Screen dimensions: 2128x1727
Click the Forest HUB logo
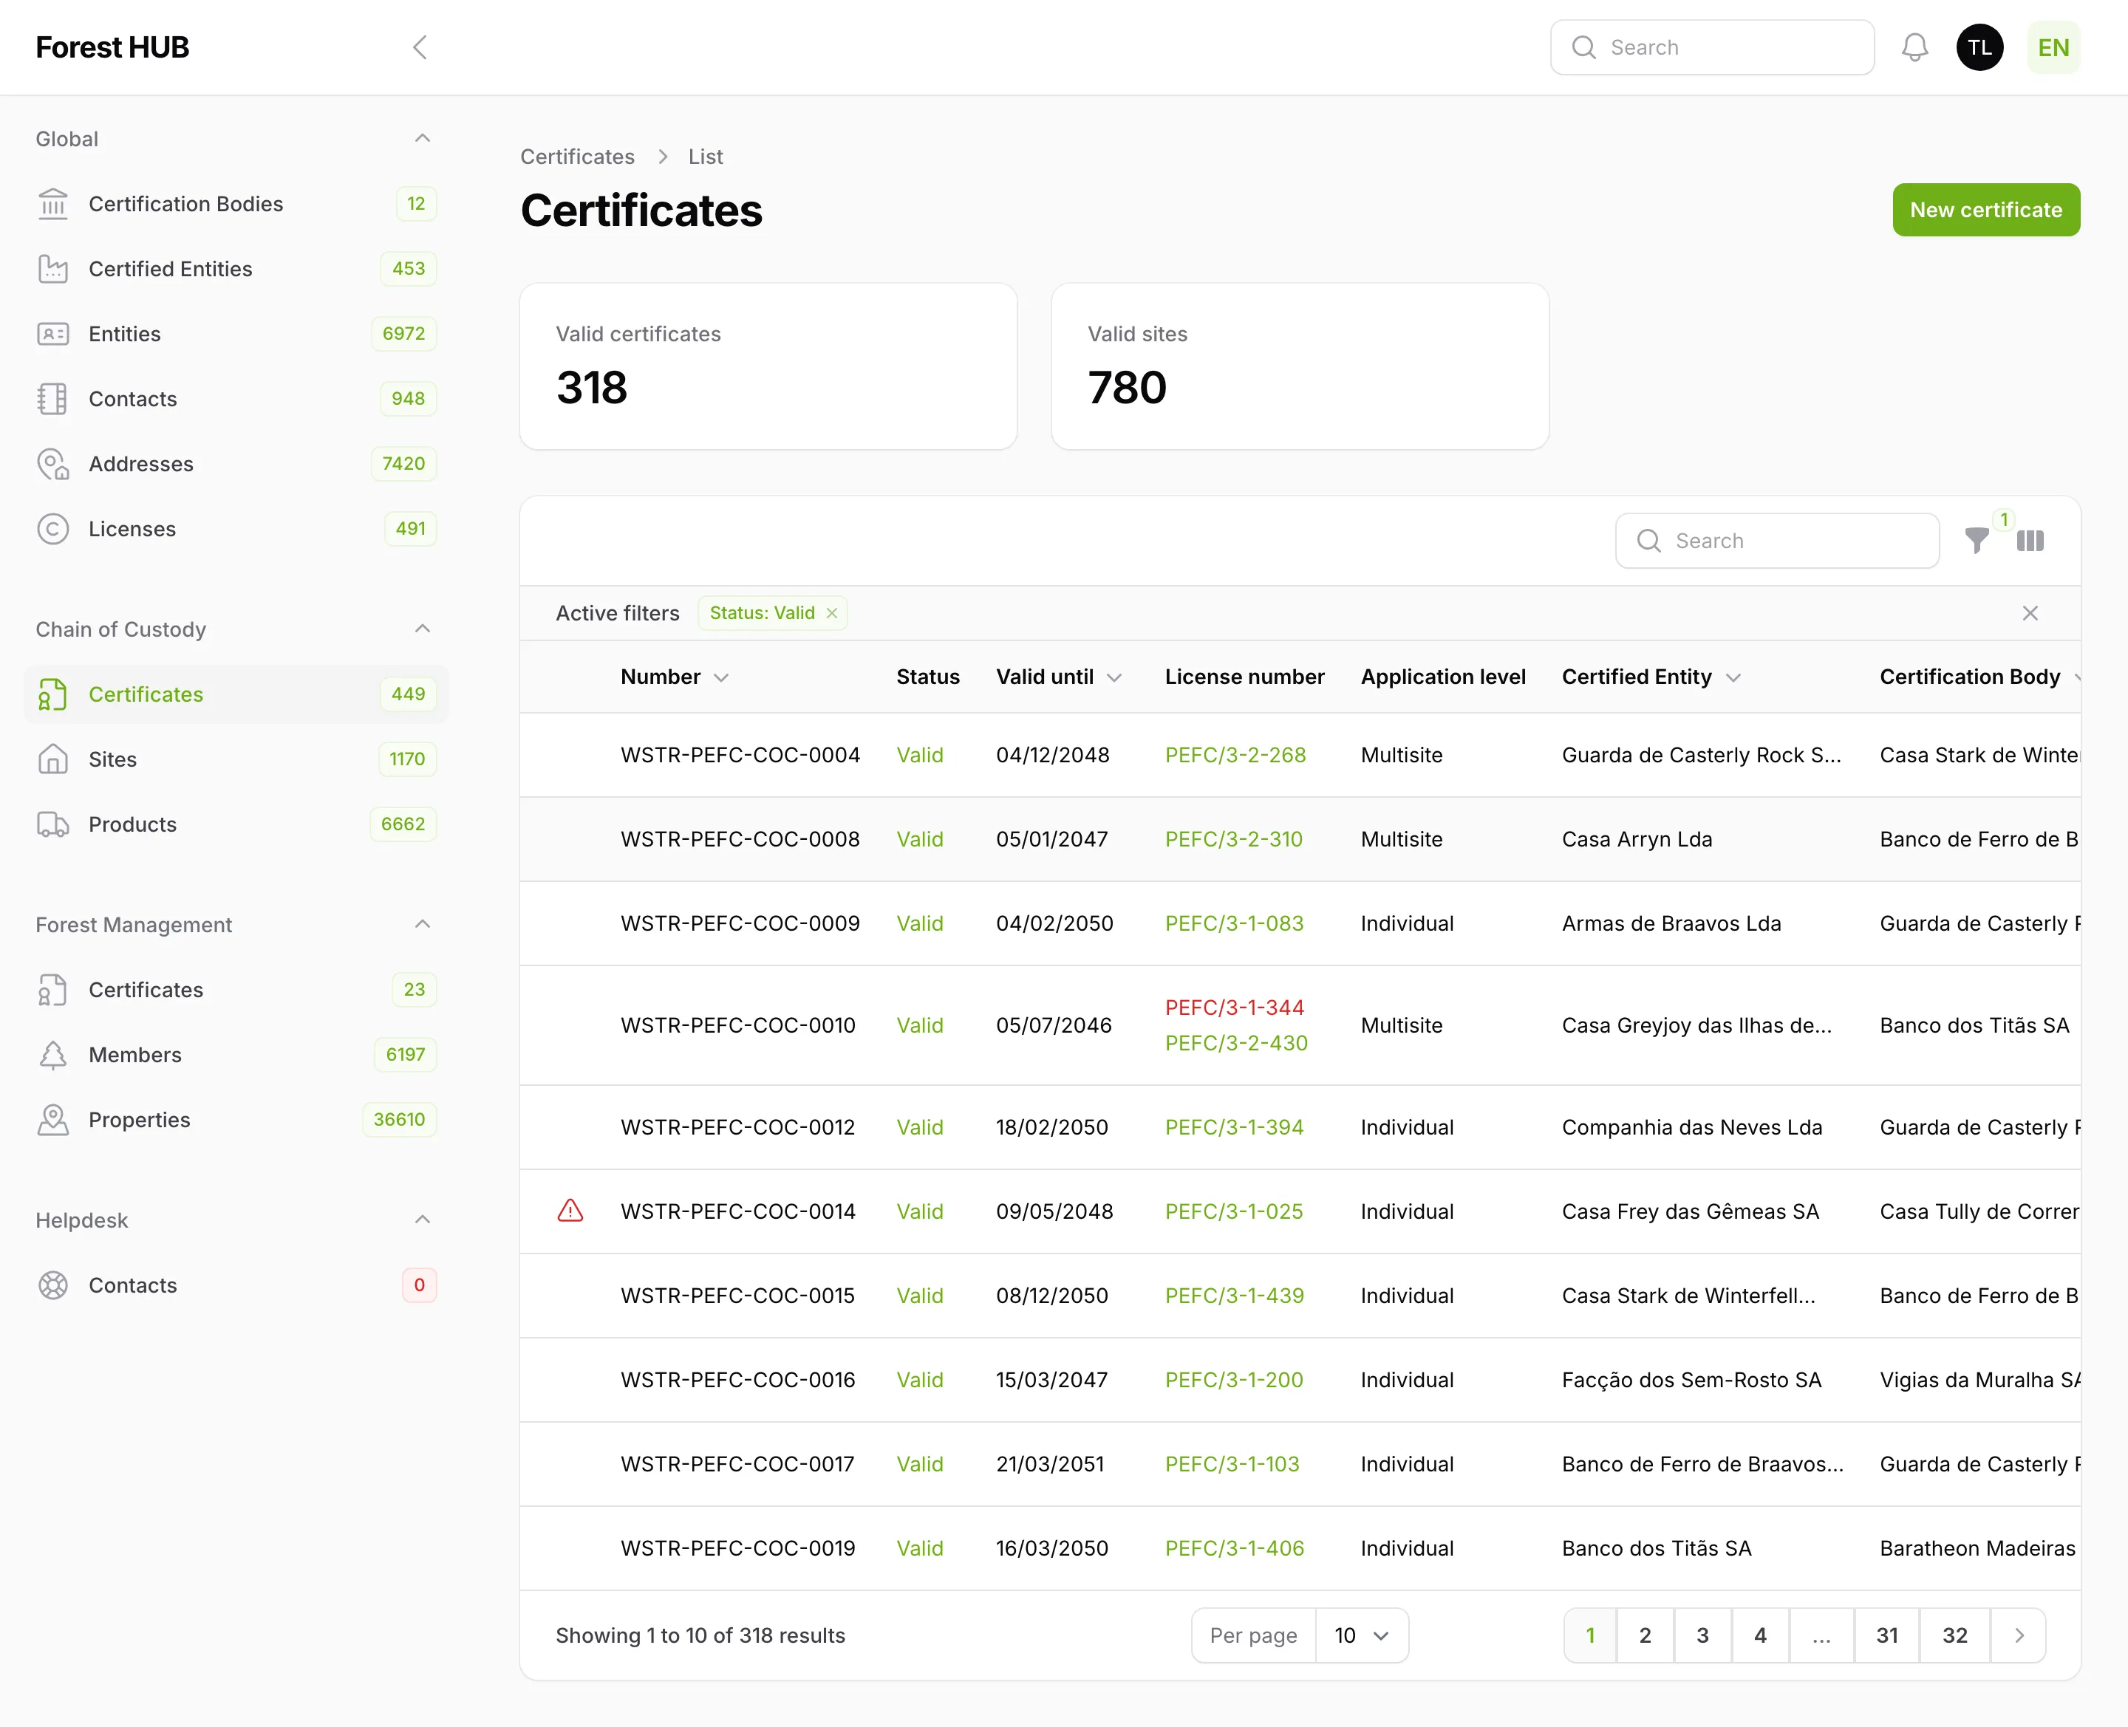[x=112, y=47]
